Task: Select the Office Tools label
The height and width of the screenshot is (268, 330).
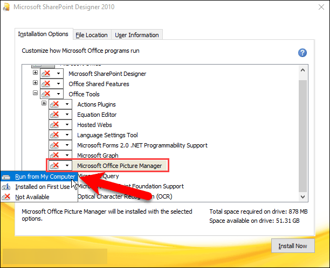Action: pos(84,94)
